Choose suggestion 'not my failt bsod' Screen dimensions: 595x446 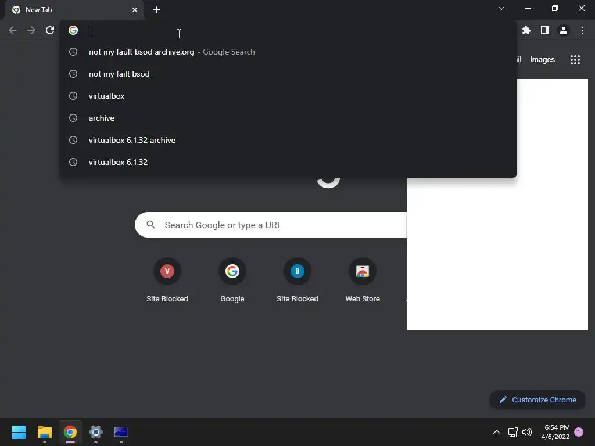click(x=288, y=74)
